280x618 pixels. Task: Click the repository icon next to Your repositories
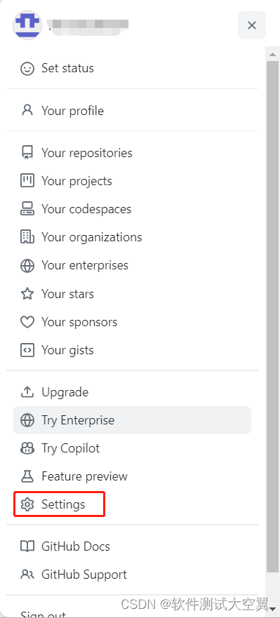tap(27, 153)
